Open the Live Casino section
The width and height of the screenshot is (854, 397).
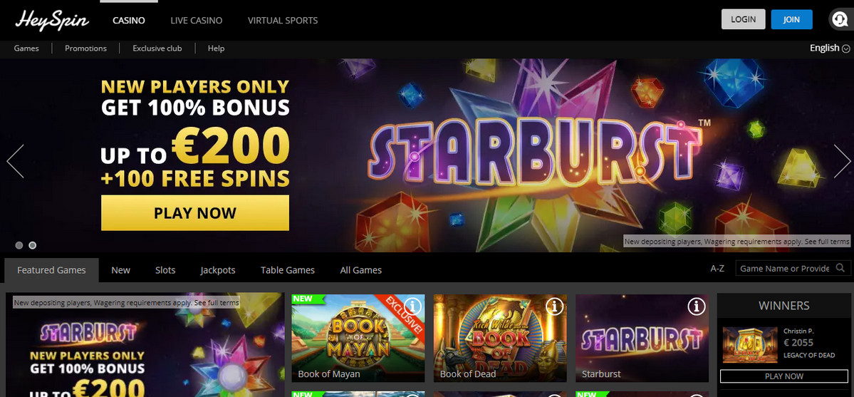tap(196, 20)
